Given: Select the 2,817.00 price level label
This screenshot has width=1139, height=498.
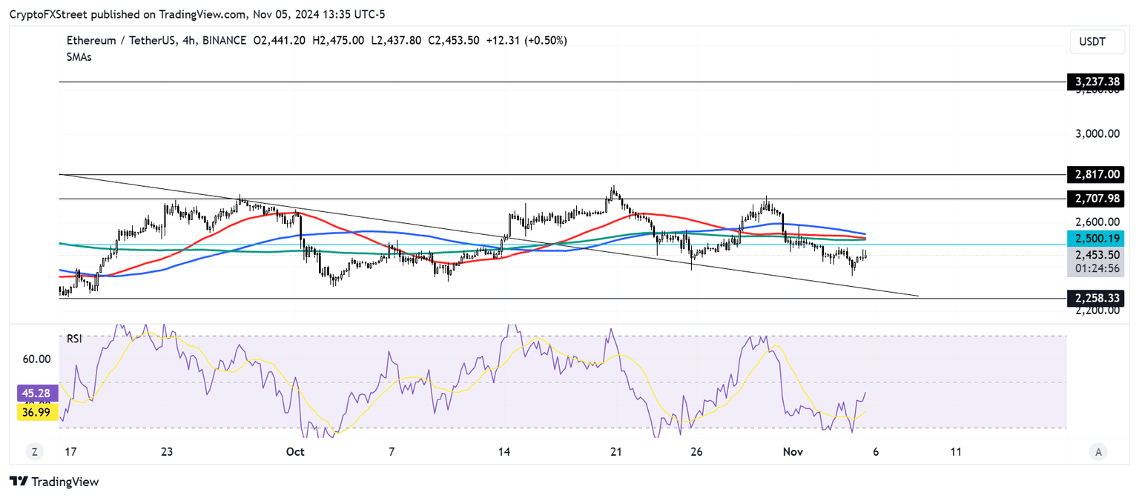Looking at the screenshot, I should pyautogui.click(x=1096, y=175).
